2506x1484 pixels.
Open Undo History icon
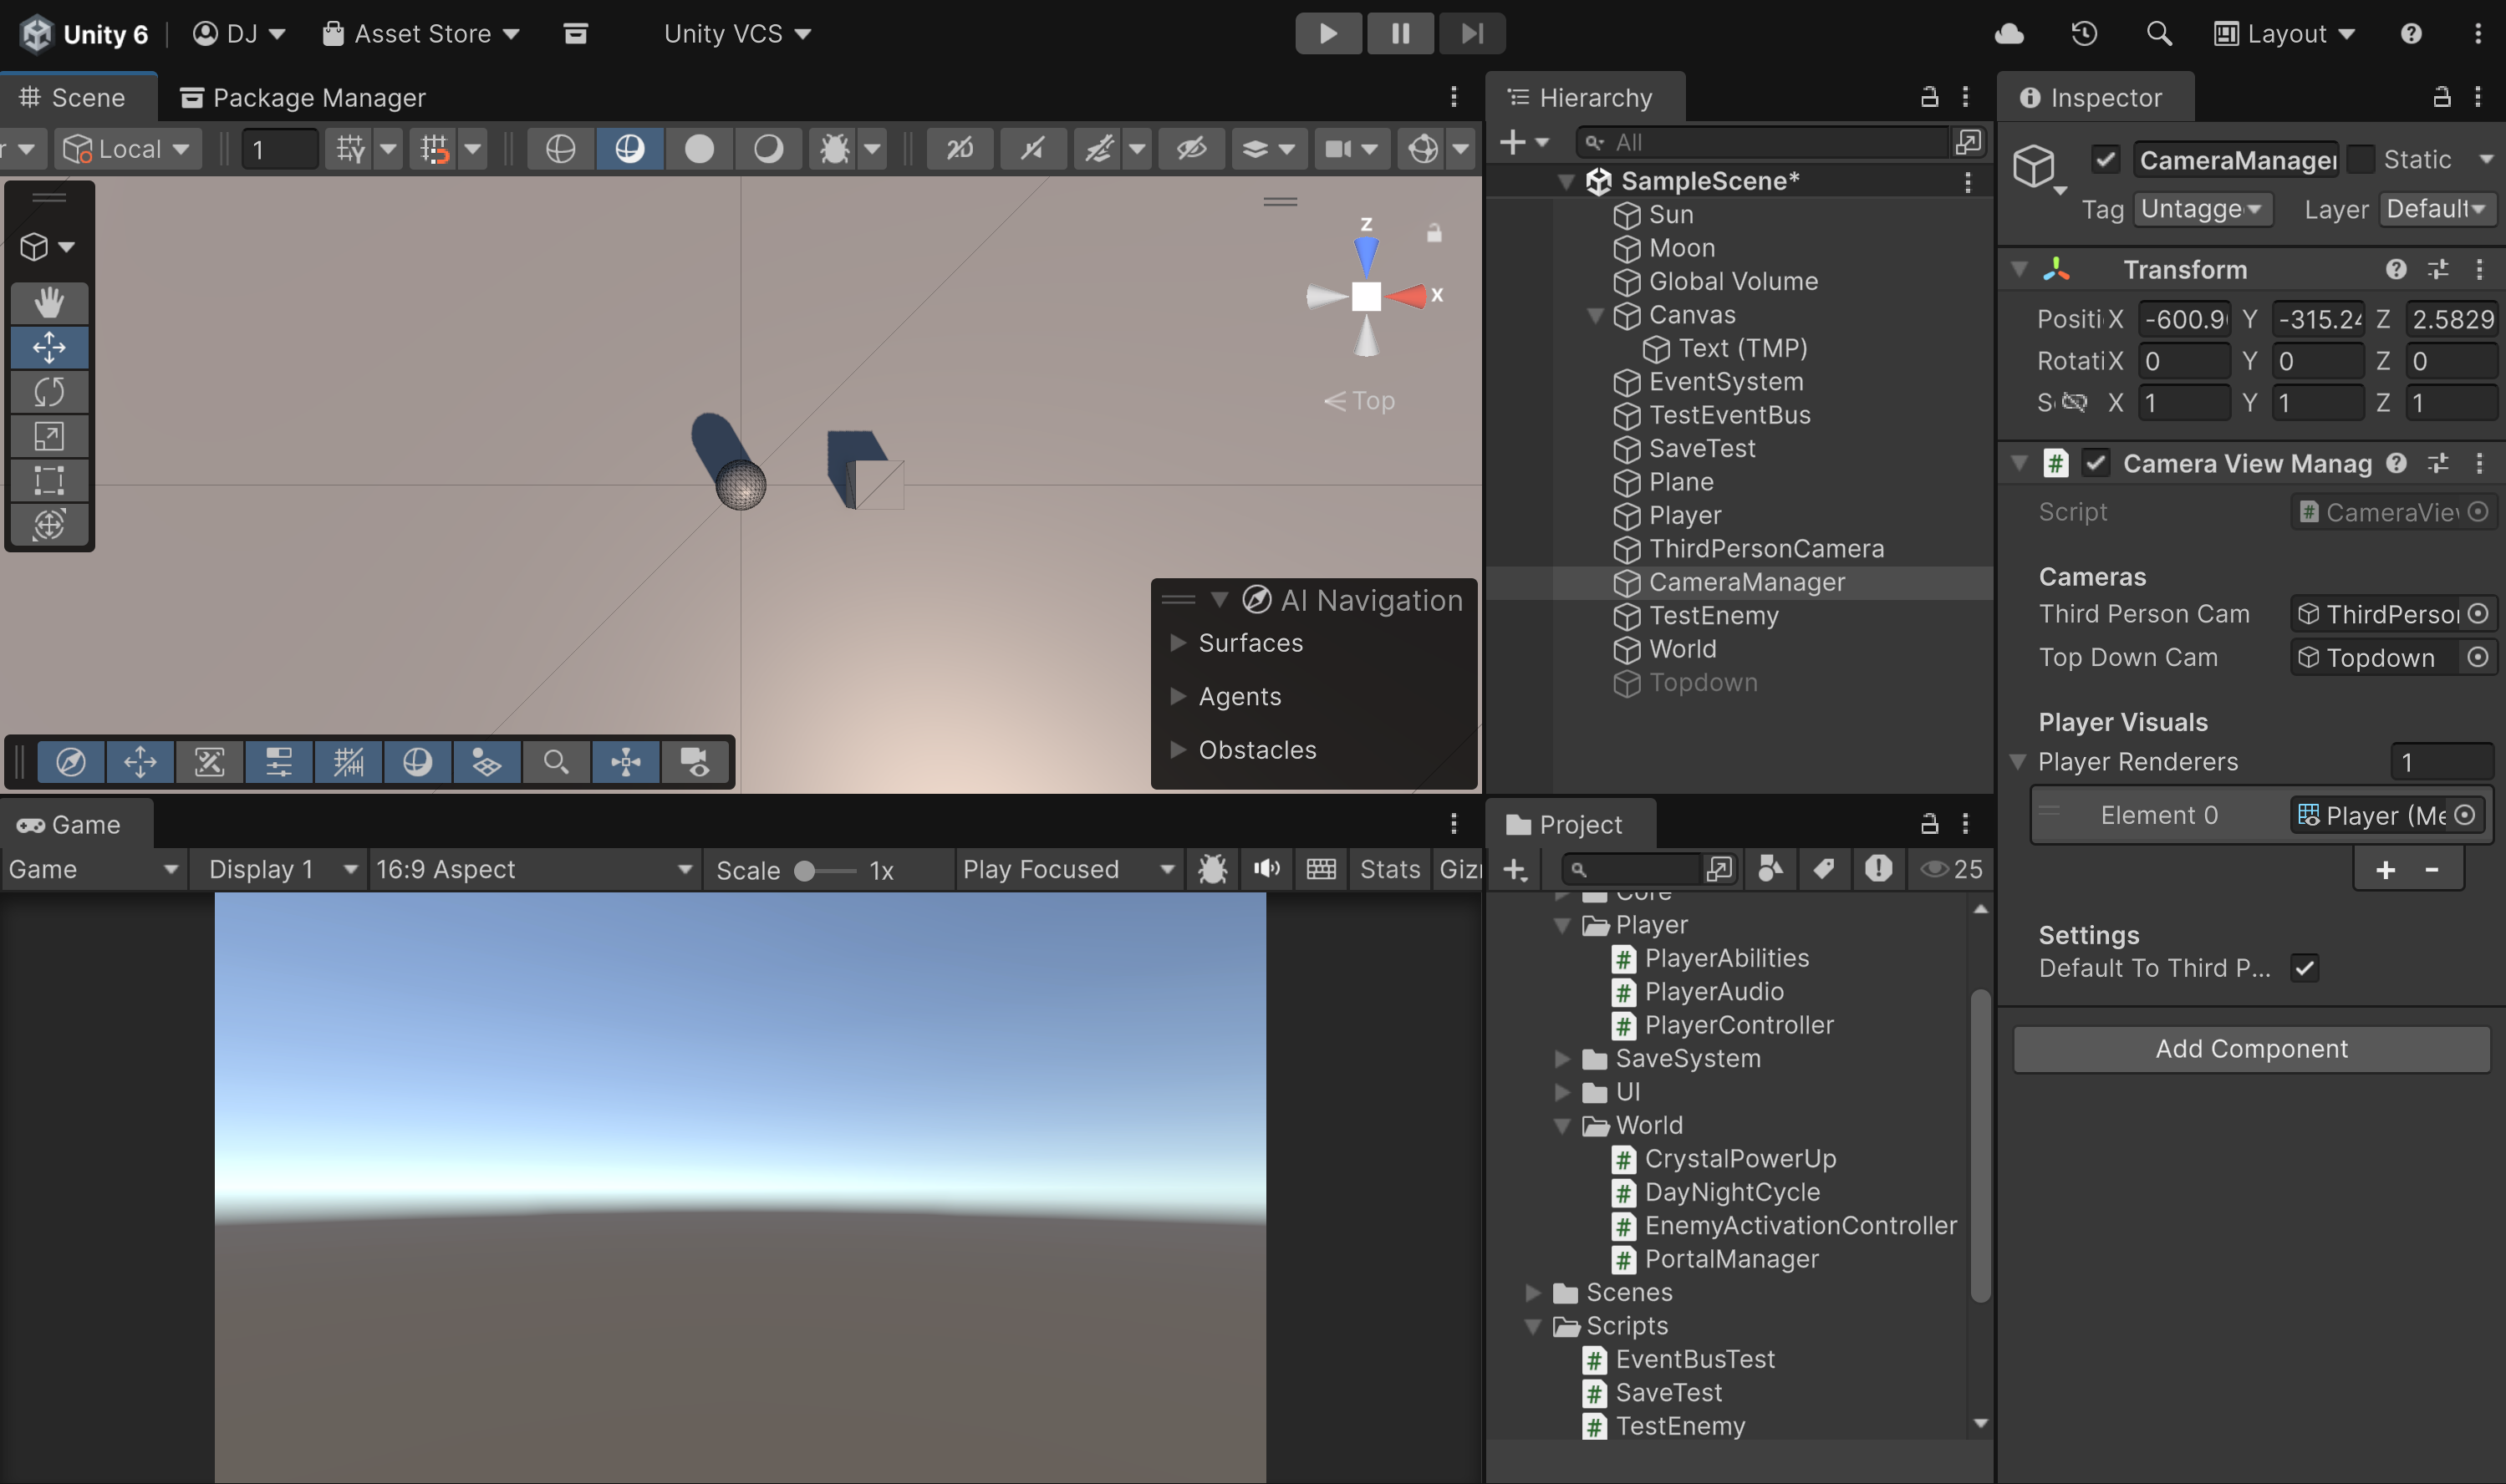pyautogui.click(x=2083, y=34)
